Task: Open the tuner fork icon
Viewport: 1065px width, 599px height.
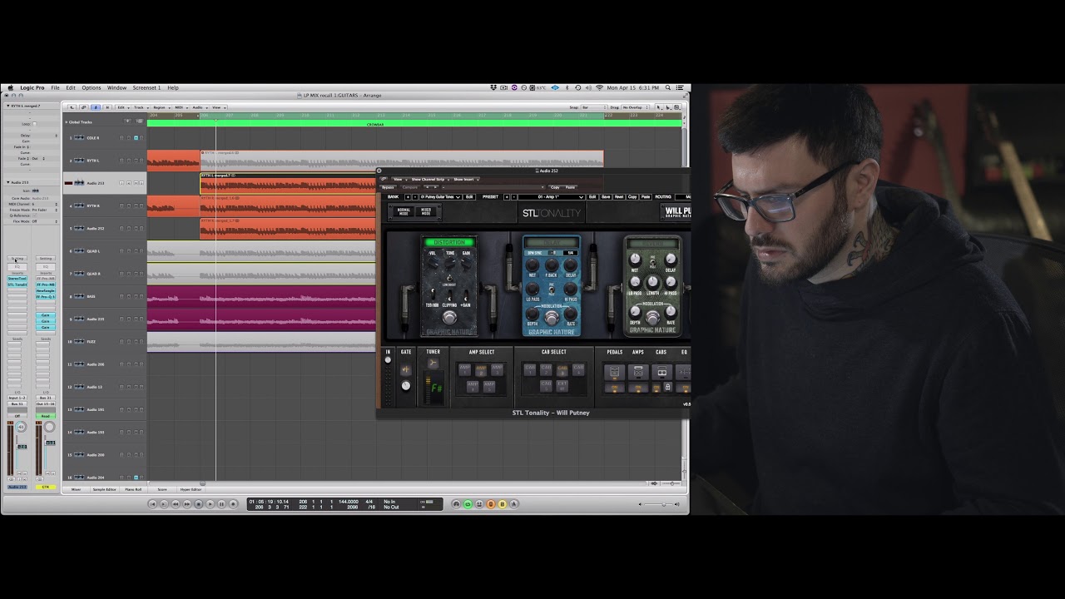Action: (x=433, y=363)
